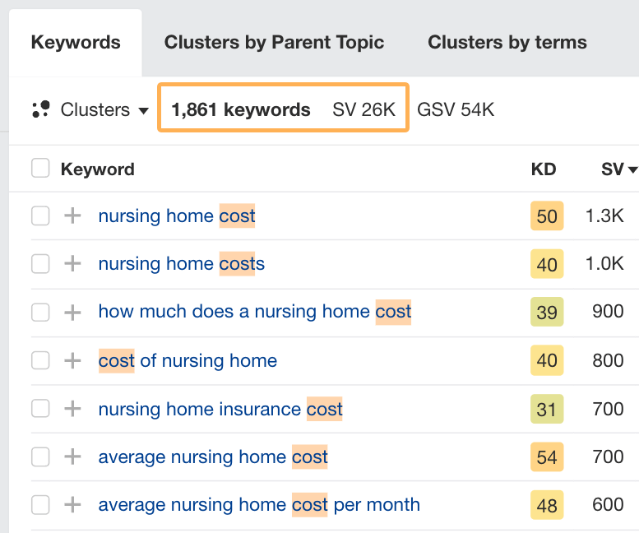The height and width of the screenshot is (533, 639).
Task: Select the Keywords tab
Action: coord(76,43)
